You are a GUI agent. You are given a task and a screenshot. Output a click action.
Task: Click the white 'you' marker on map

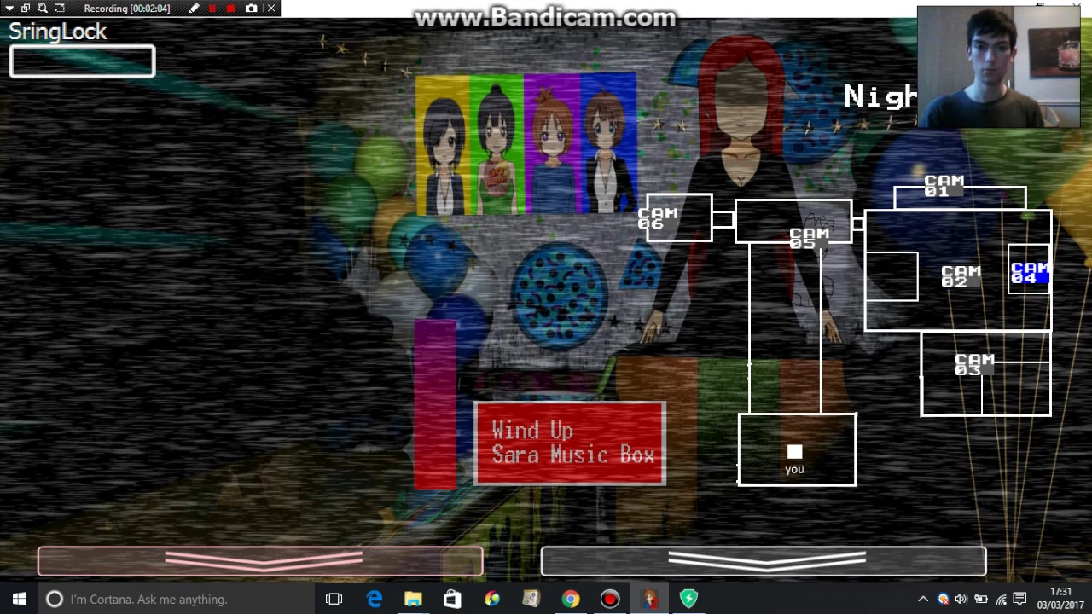[x=794, y=452]
